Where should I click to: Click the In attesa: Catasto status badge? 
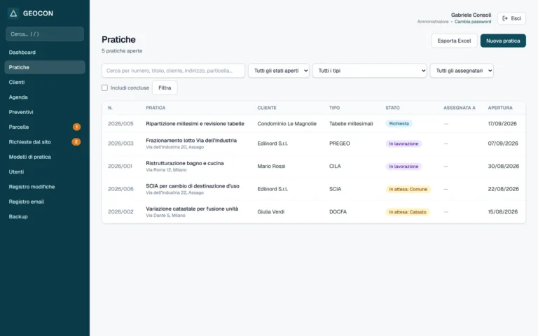click(408, 212)
